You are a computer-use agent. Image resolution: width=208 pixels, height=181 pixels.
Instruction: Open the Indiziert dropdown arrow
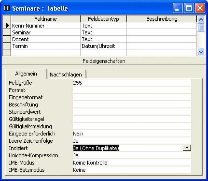[x=187, y=148]
